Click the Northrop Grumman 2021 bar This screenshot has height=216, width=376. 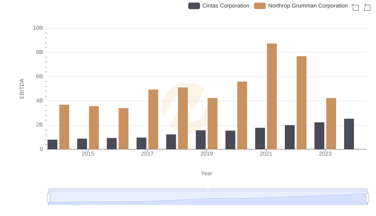(x=272, y=97)
